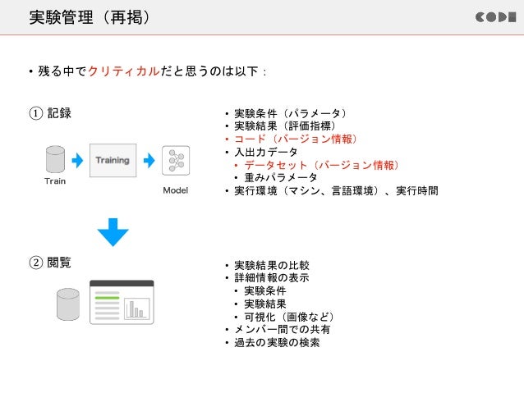The image size is (524, 393).
Task: Click the Train label under the cylinder
Action: pyautogui.click(x=55, y=181)
